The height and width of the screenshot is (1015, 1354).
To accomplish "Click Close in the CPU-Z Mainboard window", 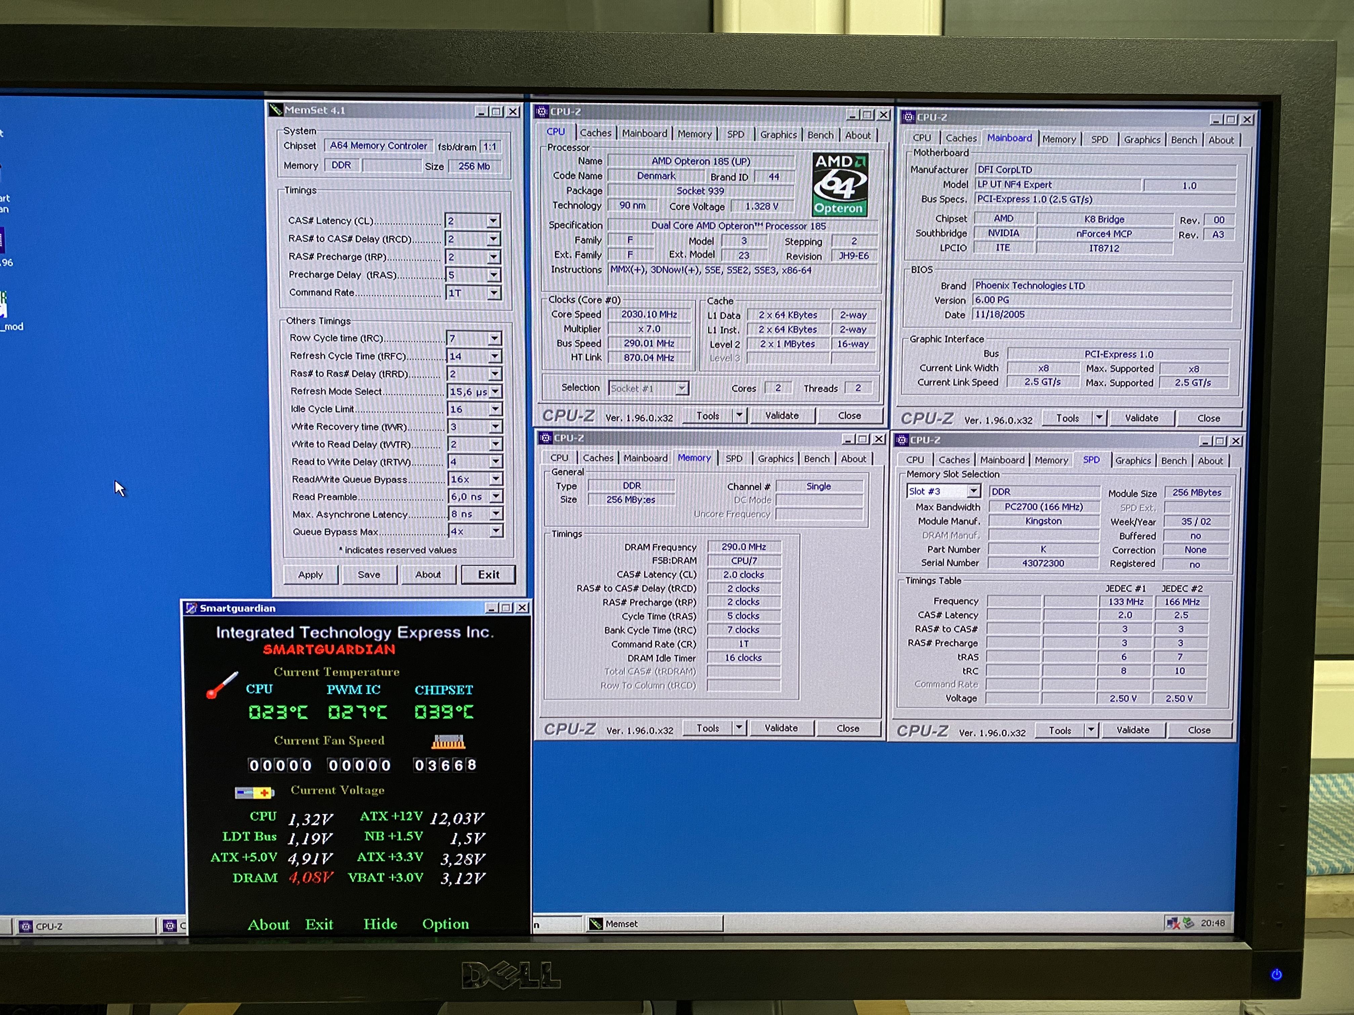I will coord(1208,419).
